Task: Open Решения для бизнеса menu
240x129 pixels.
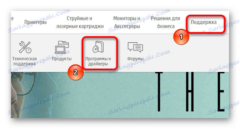Action: tap(166, 22)
